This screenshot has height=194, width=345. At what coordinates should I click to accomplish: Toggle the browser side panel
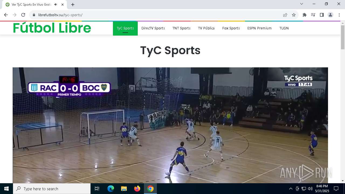coord(322,15)
